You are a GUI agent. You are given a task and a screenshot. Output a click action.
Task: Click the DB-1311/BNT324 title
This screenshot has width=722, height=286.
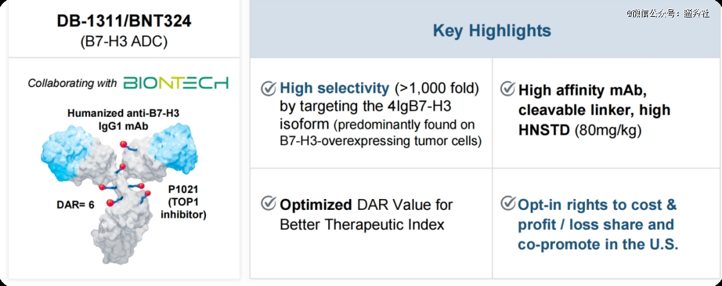pyautogui.click(x=124, y=20)
